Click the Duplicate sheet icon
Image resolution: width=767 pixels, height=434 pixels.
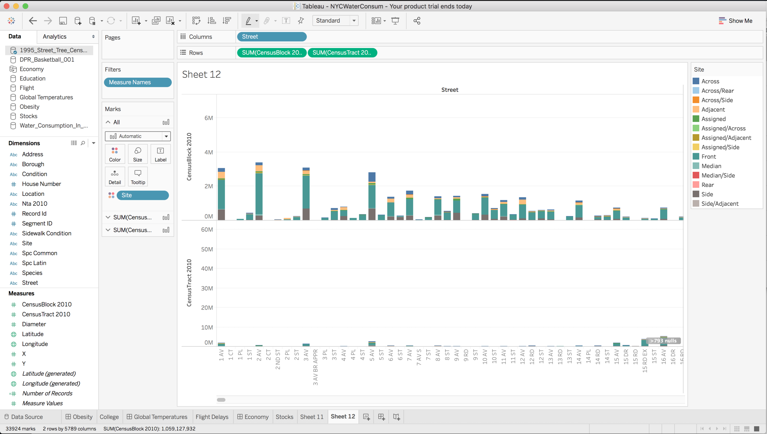pyautogui.click(x=156, y=21)
